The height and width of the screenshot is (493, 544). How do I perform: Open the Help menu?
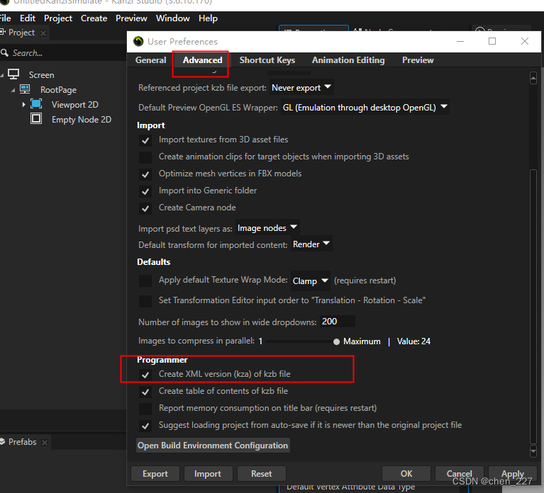pos(208,18)
